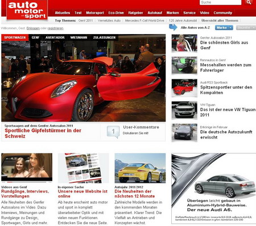The height and width of the screenshot is (226, 256).
Task: Open the Test menu
Action: (78, 13)
